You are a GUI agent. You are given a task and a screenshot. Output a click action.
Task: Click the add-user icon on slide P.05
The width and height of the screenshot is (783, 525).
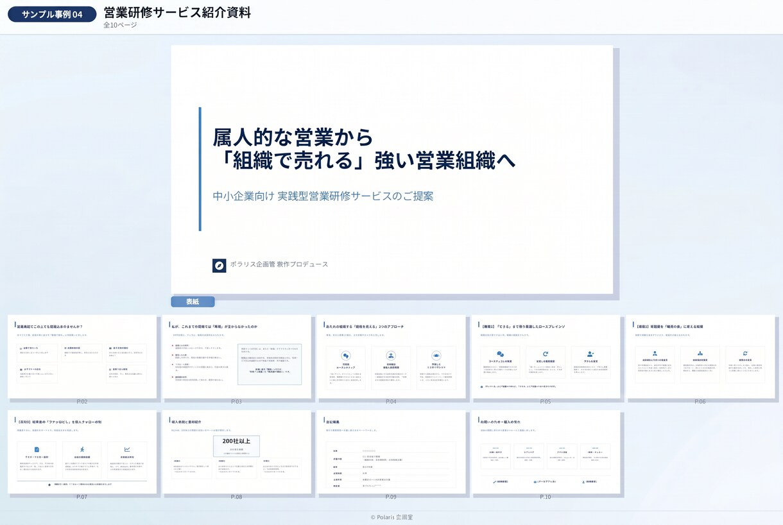(x=590, y=354)
